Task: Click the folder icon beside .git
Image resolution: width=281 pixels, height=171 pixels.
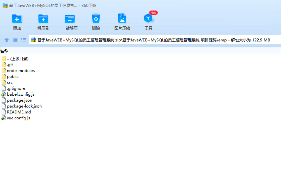Action: pos(4,64)
